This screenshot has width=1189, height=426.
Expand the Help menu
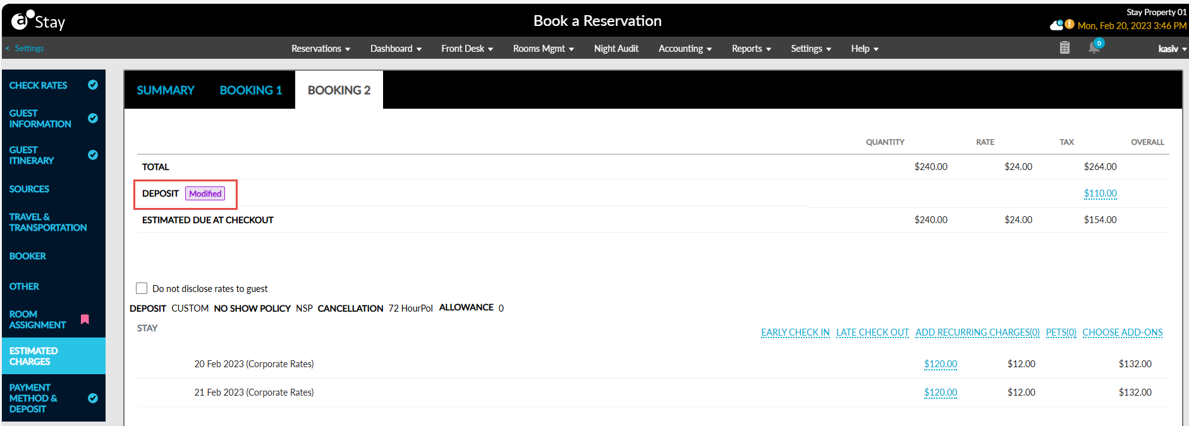click(865, 49)
